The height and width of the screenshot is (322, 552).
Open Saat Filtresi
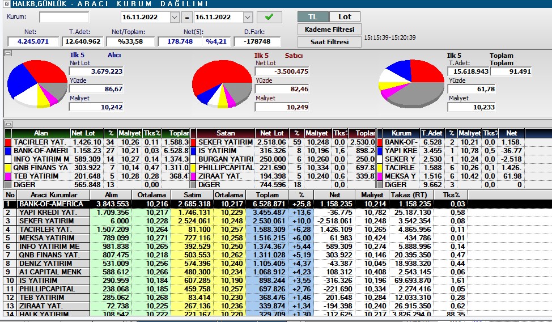tap(329, 41)
